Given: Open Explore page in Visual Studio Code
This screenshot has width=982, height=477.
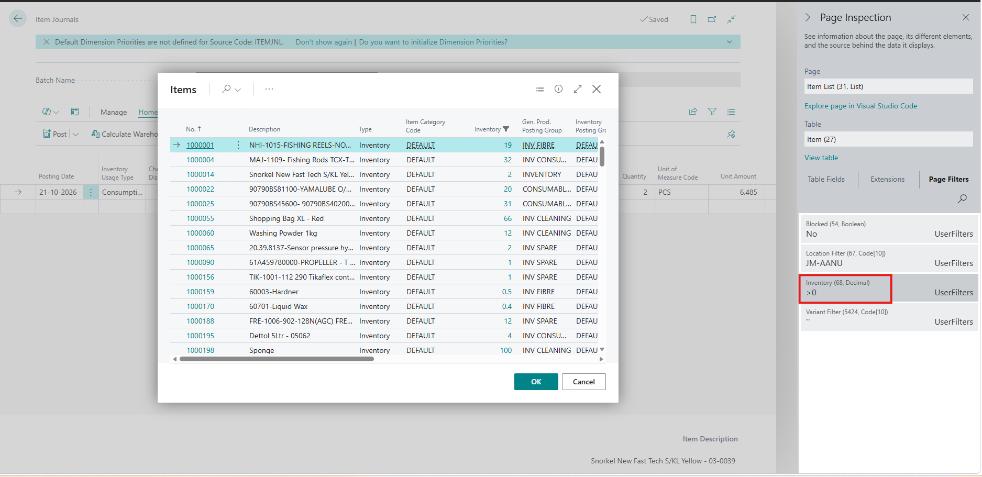Looking at the screenshot, I should coord(860,106).
